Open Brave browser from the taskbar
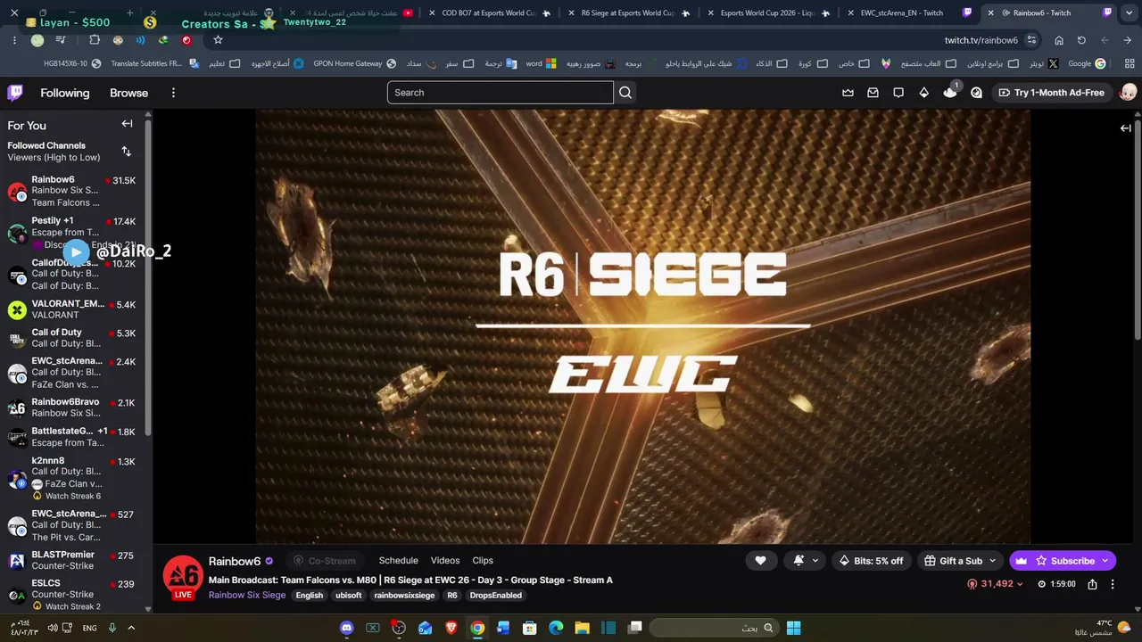This screenshot has height=642, width=1142. 451,628
